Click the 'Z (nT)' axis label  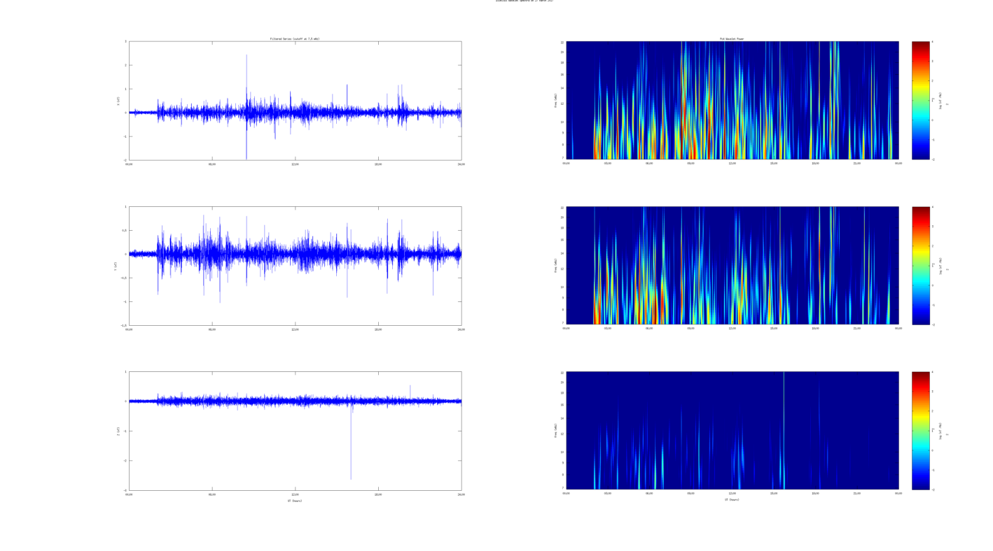click(118, 431)
